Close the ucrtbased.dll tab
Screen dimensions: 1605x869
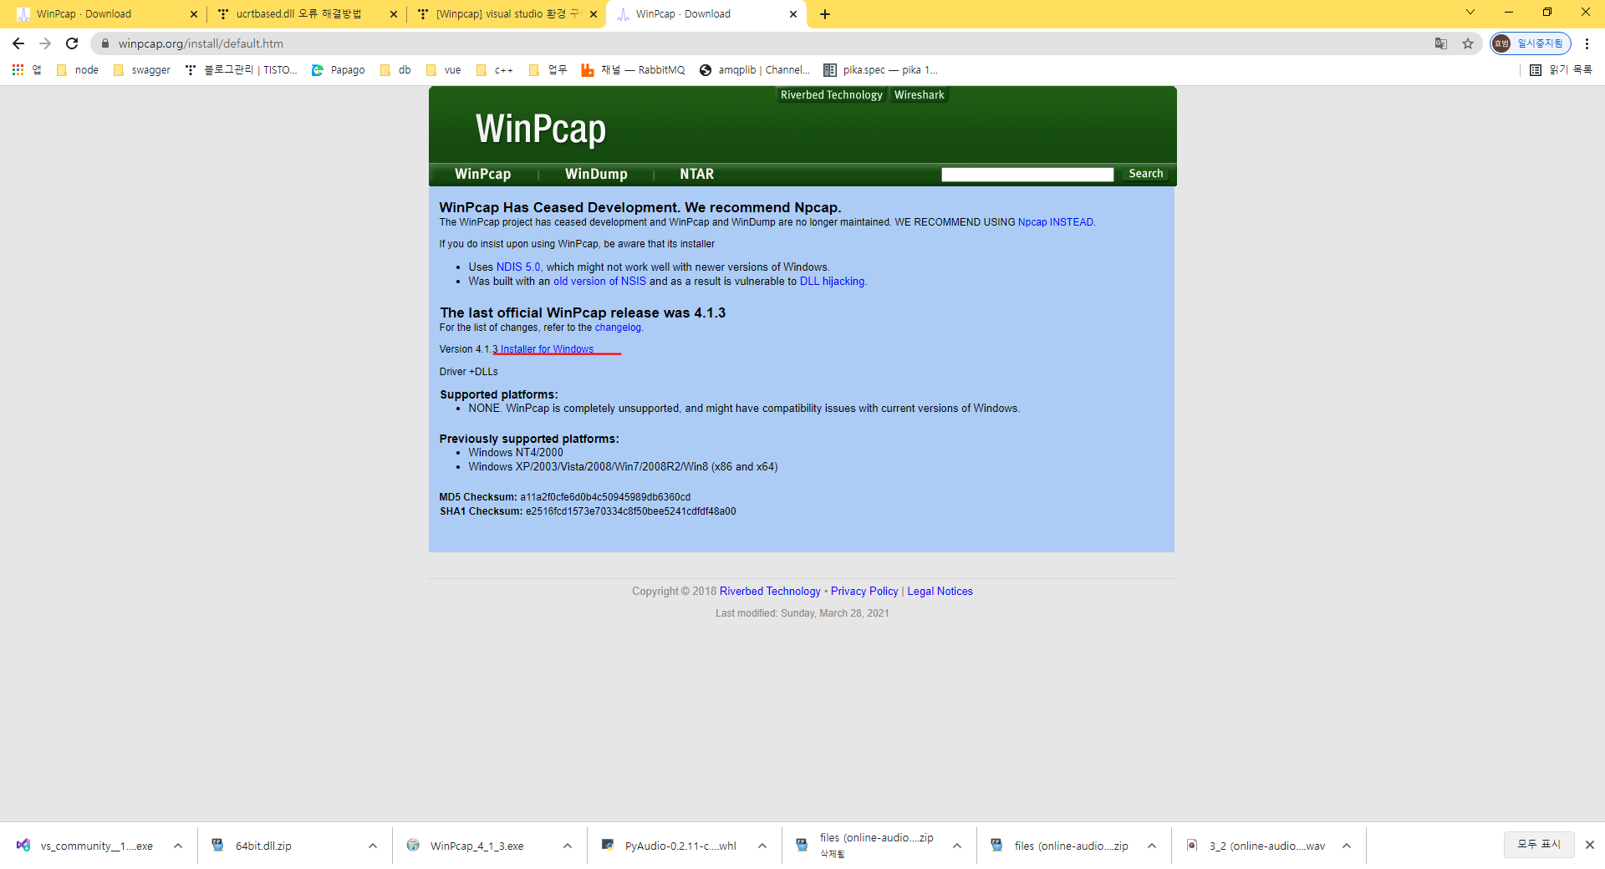click(x=394, y=14)
